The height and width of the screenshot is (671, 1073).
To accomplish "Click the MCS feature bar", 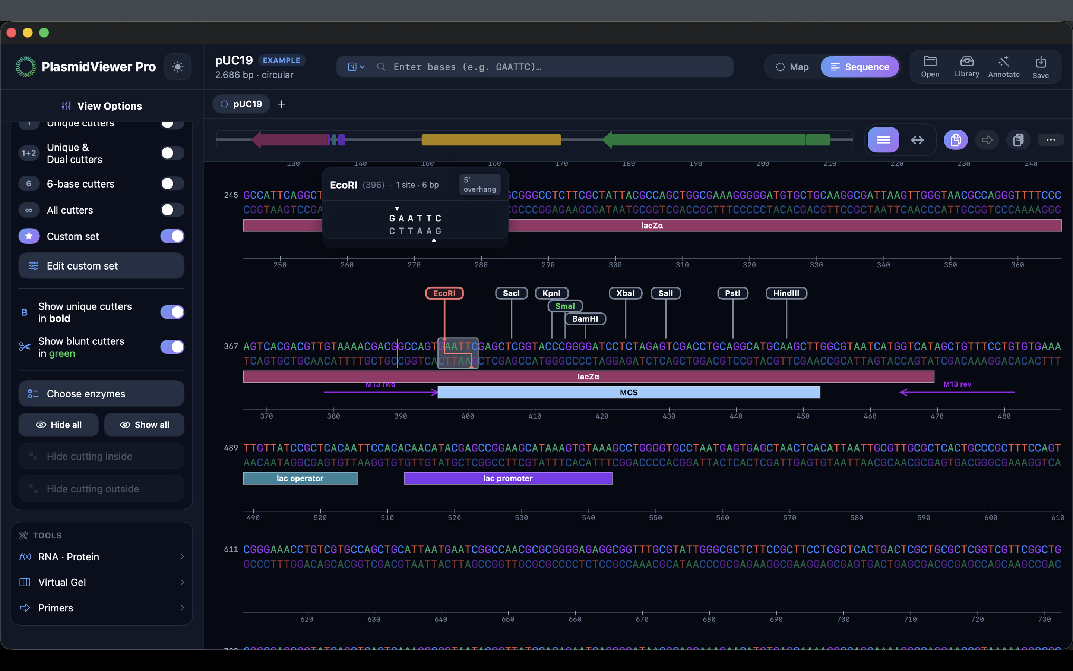I will 629,392.
